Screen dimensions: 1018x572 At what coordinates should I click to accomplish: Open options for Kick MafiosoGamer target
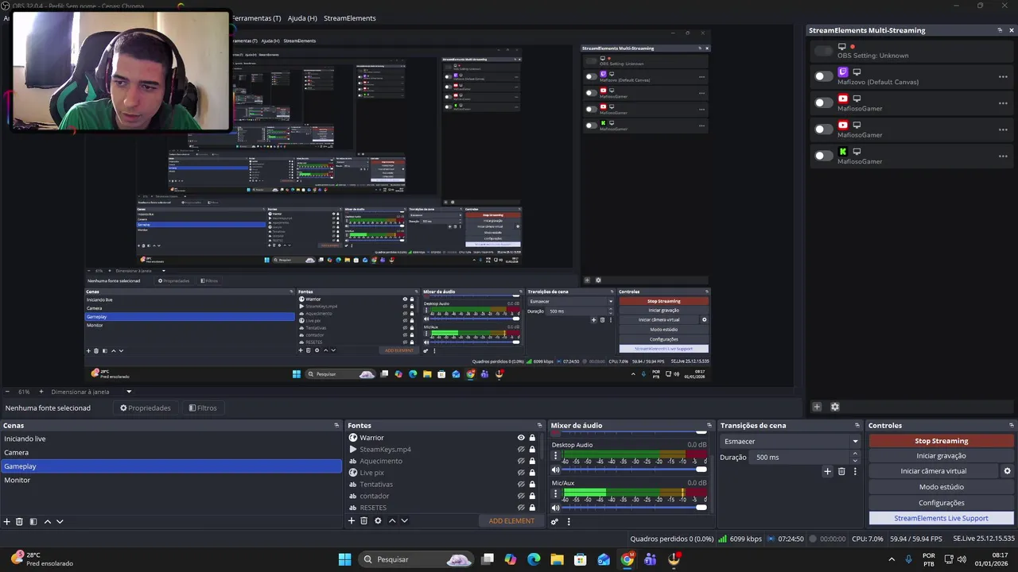click(1003, 157)
